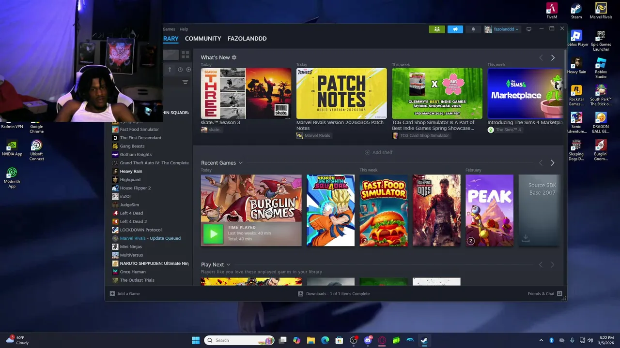Select Sleeping Dogs recent game cover
This screenshot has width=620, height=348.
[x=436, y=210]
